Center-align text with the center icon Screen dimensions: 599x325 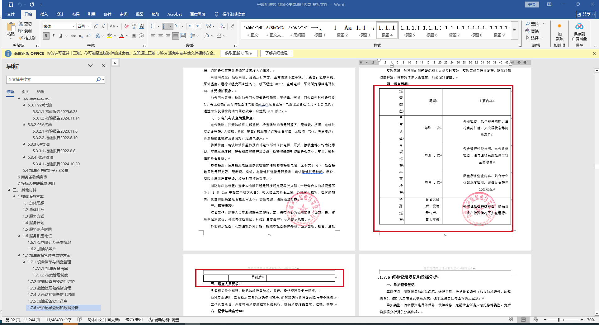(x=161, y=36)
